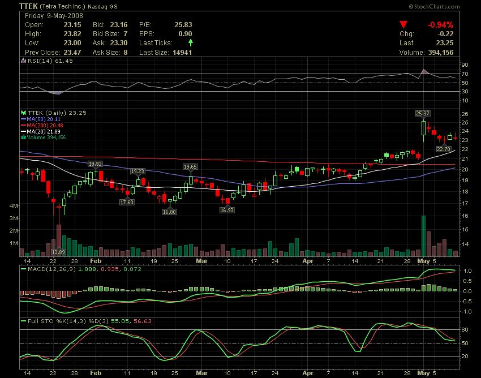The height and width of the screenshot is (378, 481).
Task: Click the Ask Size value 8
Action: [x=126, y=53]
